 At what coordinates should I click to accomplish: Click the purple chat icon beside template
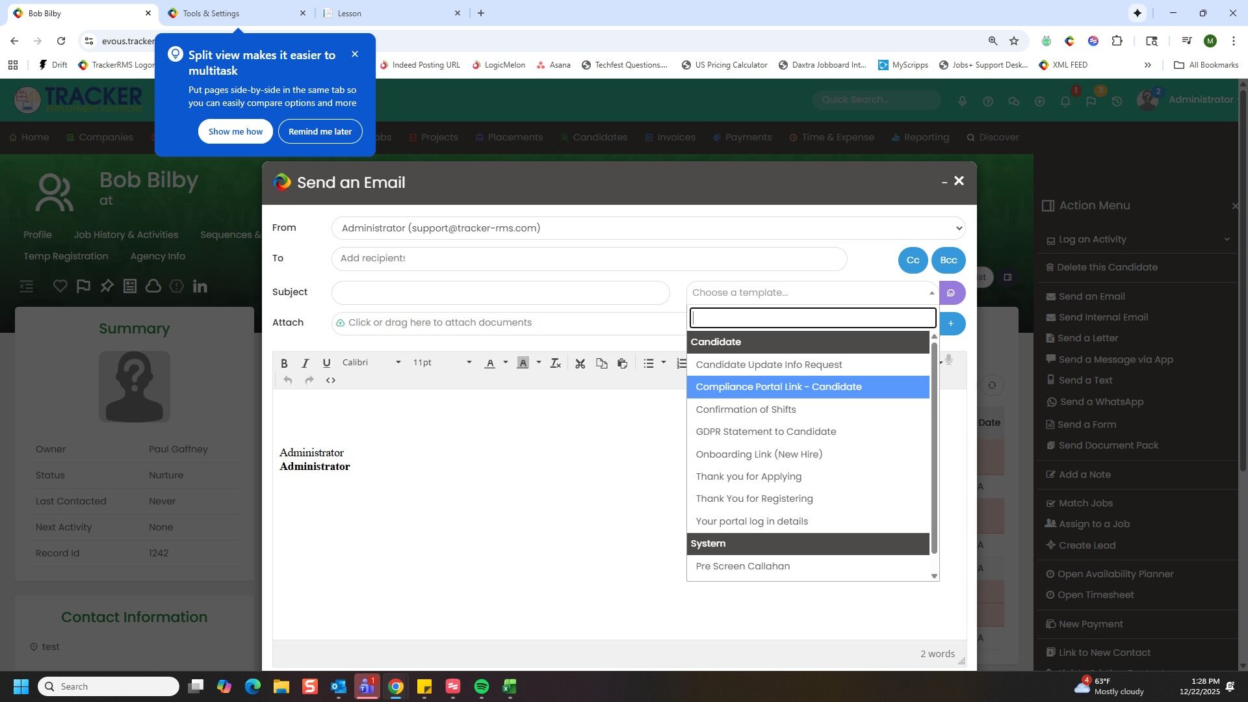(x=951, y=293)
